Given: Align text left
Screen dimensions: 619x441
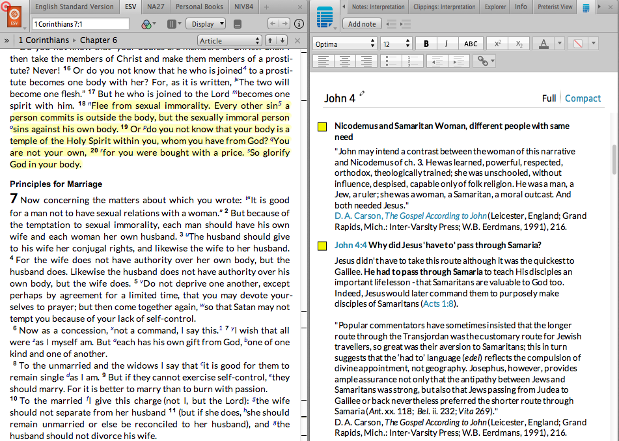Looking at the screenshot, I should tap(323, 61).
